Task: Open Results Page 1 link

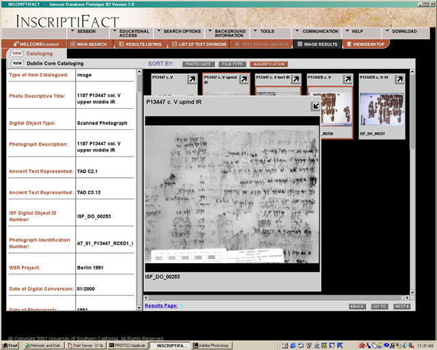Action: (x=182, y=306)
